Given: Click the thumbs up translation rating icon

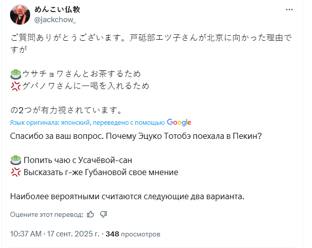Looking at the screenshot, I should pos(90,214).
